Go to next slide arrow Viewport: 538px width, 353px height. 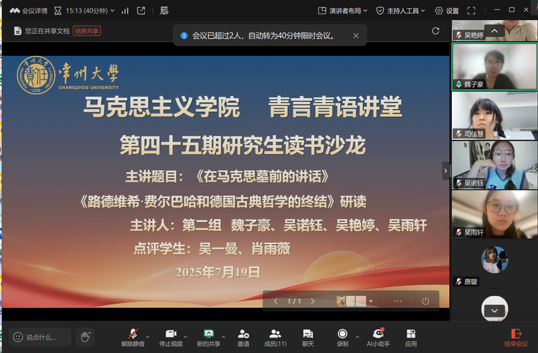point(312,301)
